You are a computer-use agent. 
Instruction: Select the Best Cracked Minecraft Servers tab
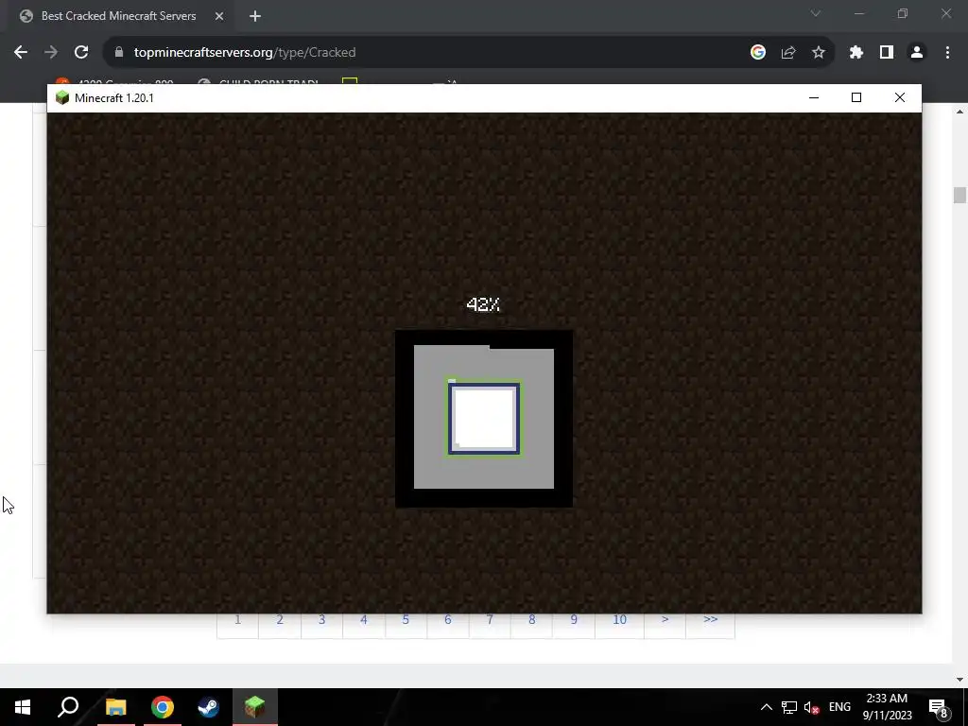coord(117,16)
